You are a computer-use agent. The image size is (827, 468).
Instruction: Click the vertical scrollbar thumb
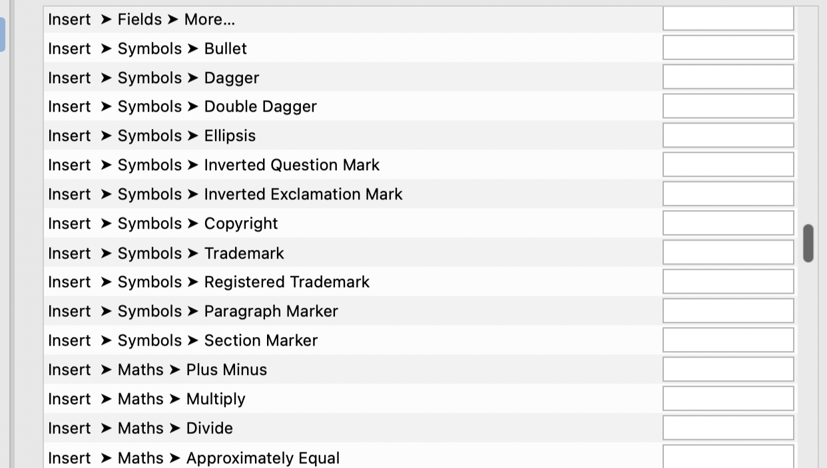pyautogui.click(x=807, y=242)
